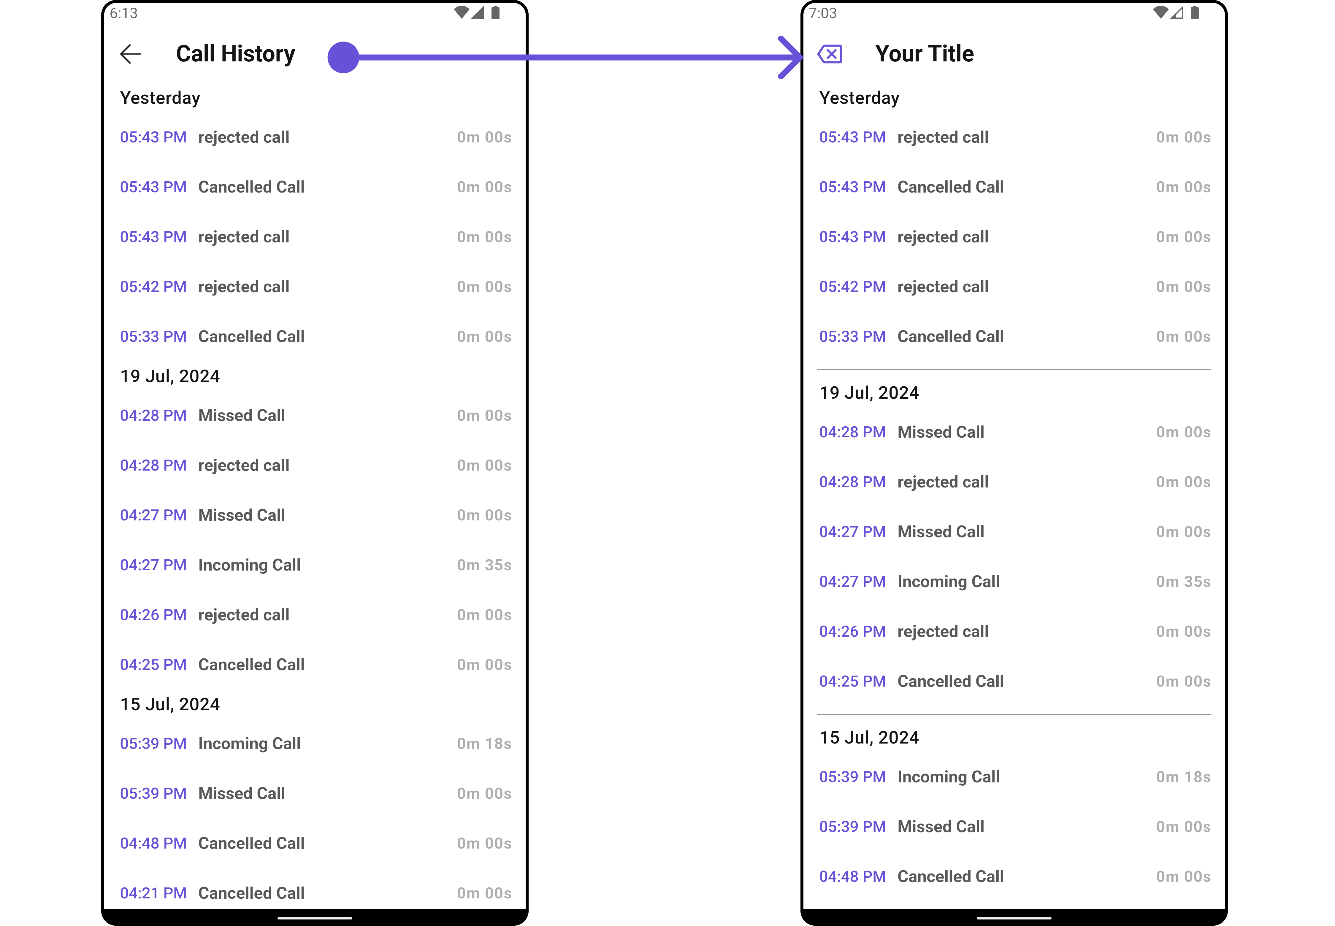Image resolution: width=1335 pixels, height=926 pixels.
Task: Tap the 05:42 PM rejected call on right
Action: pos(1014,287)
